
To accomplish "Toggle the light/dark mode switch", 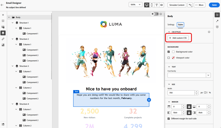I will 155,14.
